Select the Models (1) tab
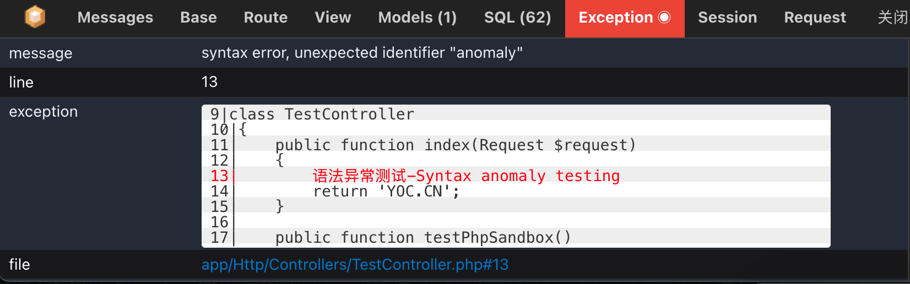Viewport: 910px width, 284px height. coord(417,18)
